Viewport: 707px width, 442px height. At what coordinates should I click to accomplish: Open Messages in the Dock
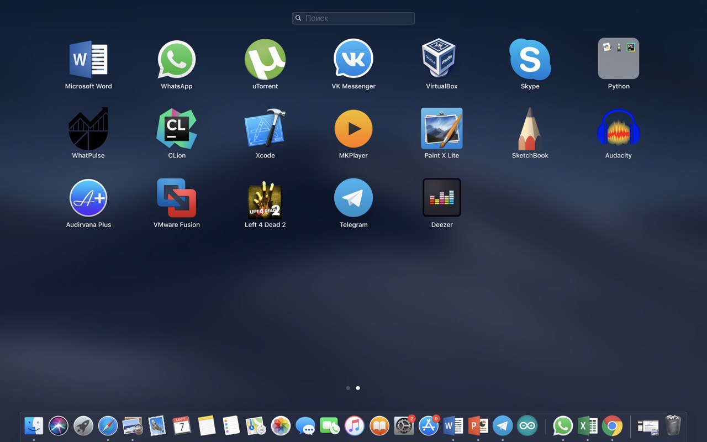coord(305,425)
